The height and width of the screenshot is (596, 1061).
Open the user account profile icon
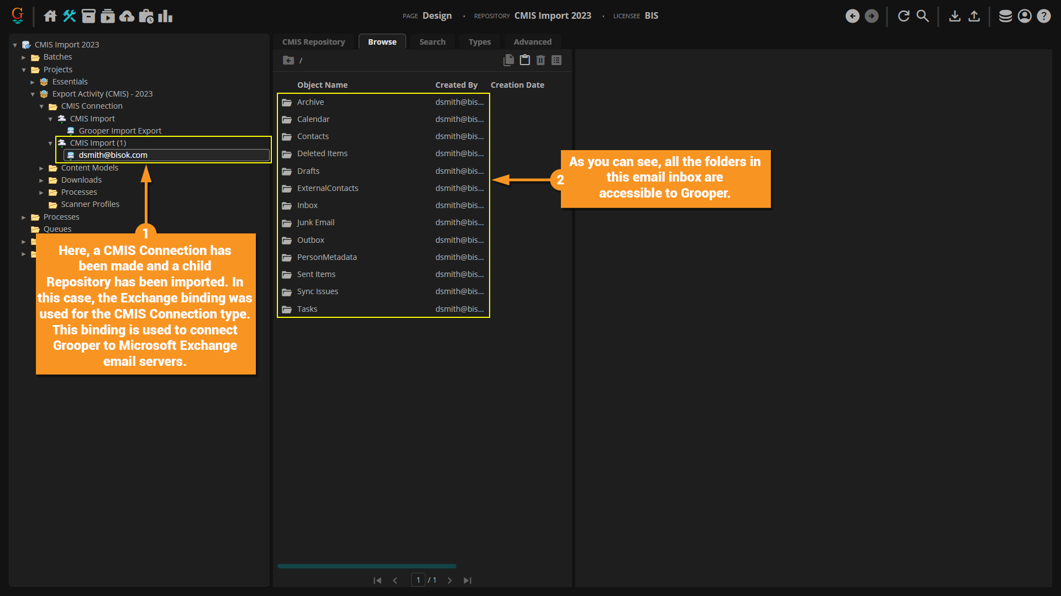pos(1025,16)
